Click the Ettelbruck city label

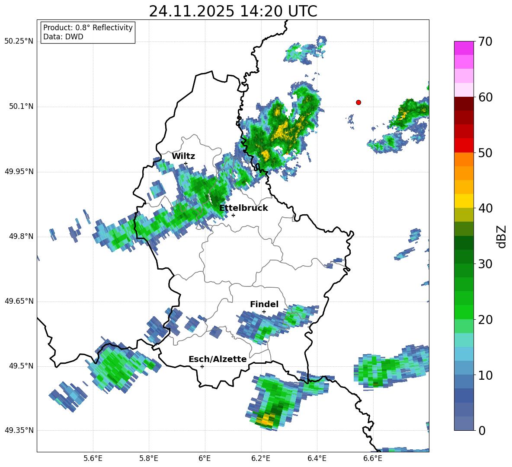(x=243, y=208)
